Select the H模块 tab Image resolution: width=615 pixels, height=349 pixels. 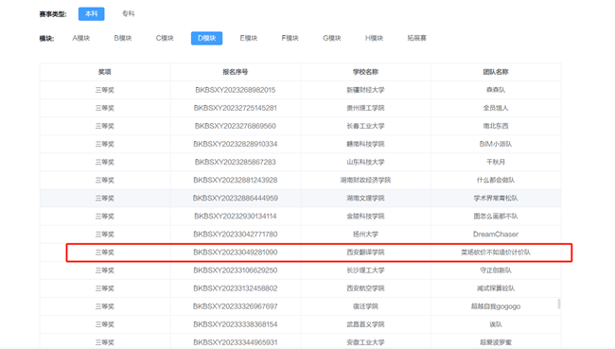point(374,38)
